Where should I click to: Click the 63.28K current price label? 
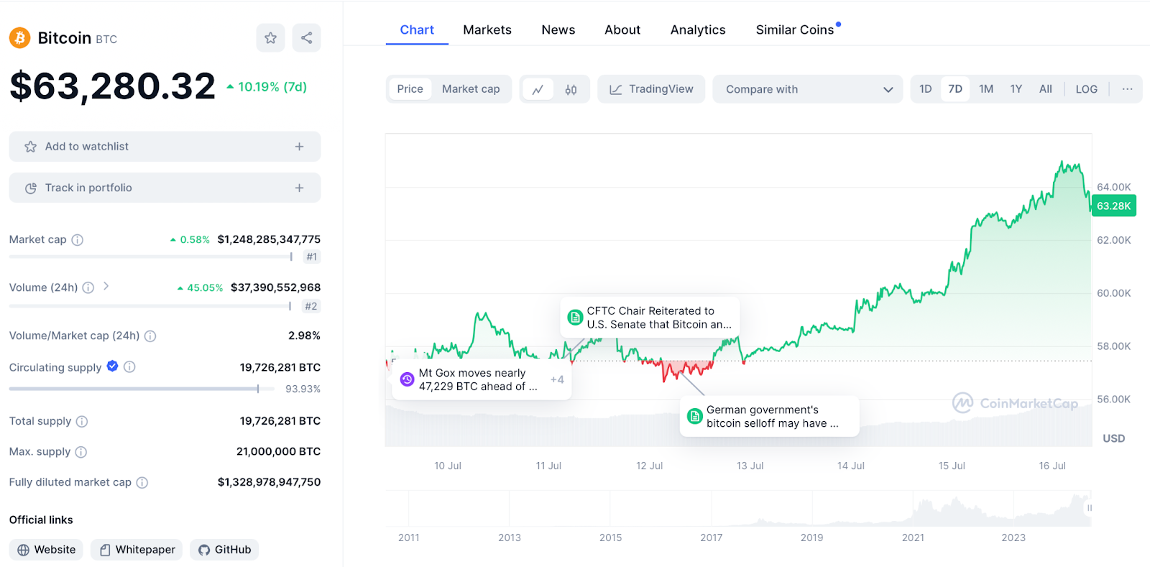1113,206
